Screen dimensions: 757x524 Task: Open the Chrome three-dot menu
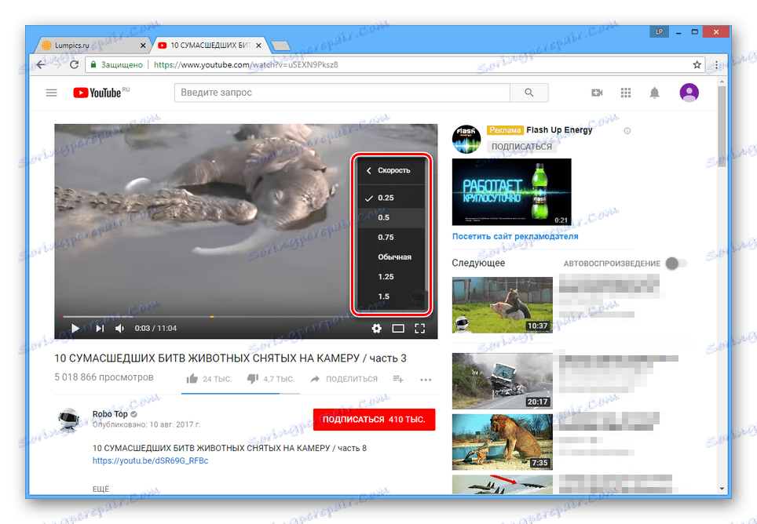coord(717,64)
